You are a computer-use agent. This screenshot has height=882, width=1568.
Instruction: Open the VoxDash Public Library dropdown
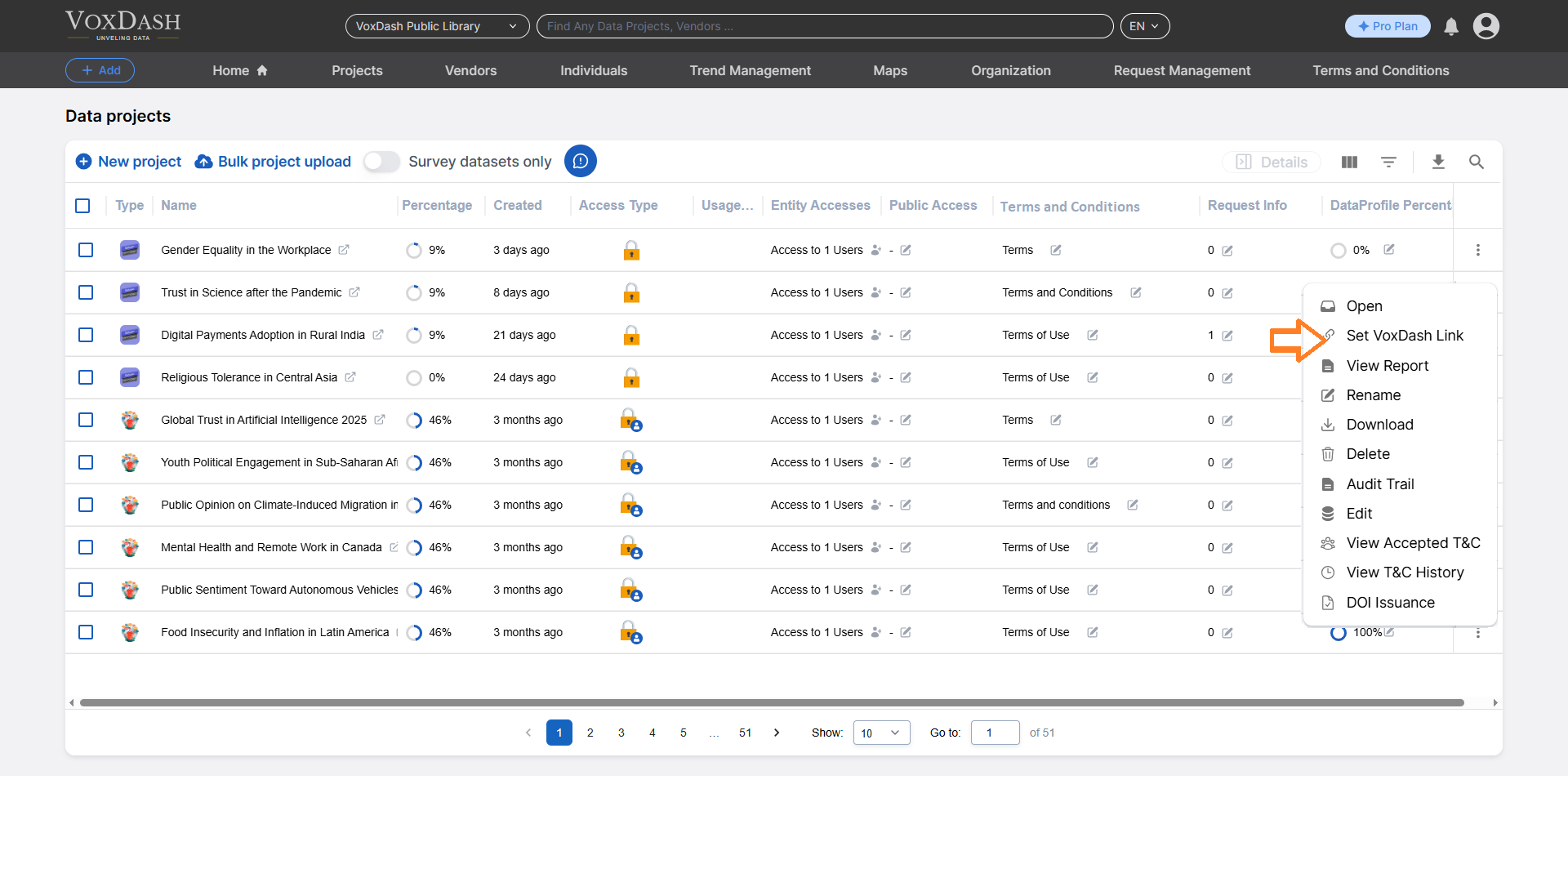437,26
